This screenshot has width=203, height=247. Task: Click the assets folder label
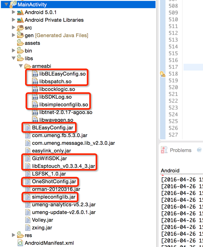coord(33,43)
